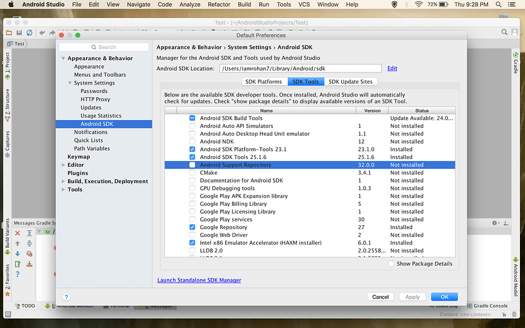This screenshot has width=525, height=328.
Task: Open the Gradle side panel tab
Action: tap(515, 63)
